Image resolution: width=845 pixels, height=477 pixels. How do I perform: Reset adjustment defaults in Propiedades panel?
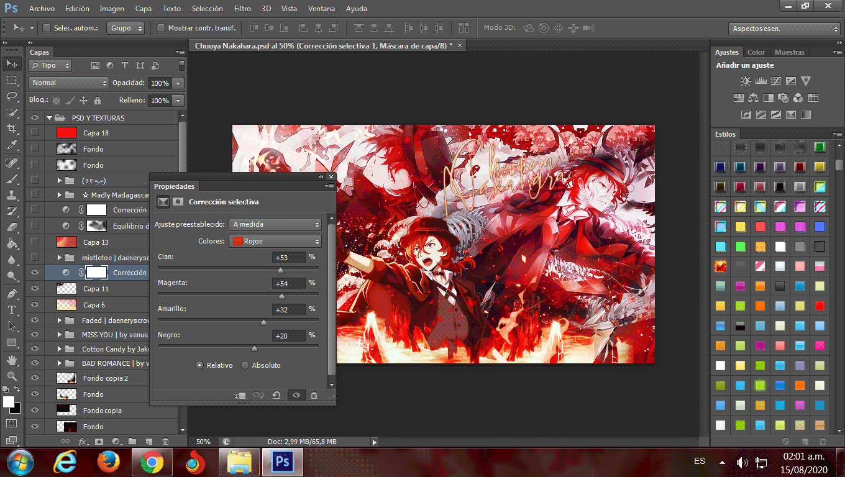(x=276, y=395)
